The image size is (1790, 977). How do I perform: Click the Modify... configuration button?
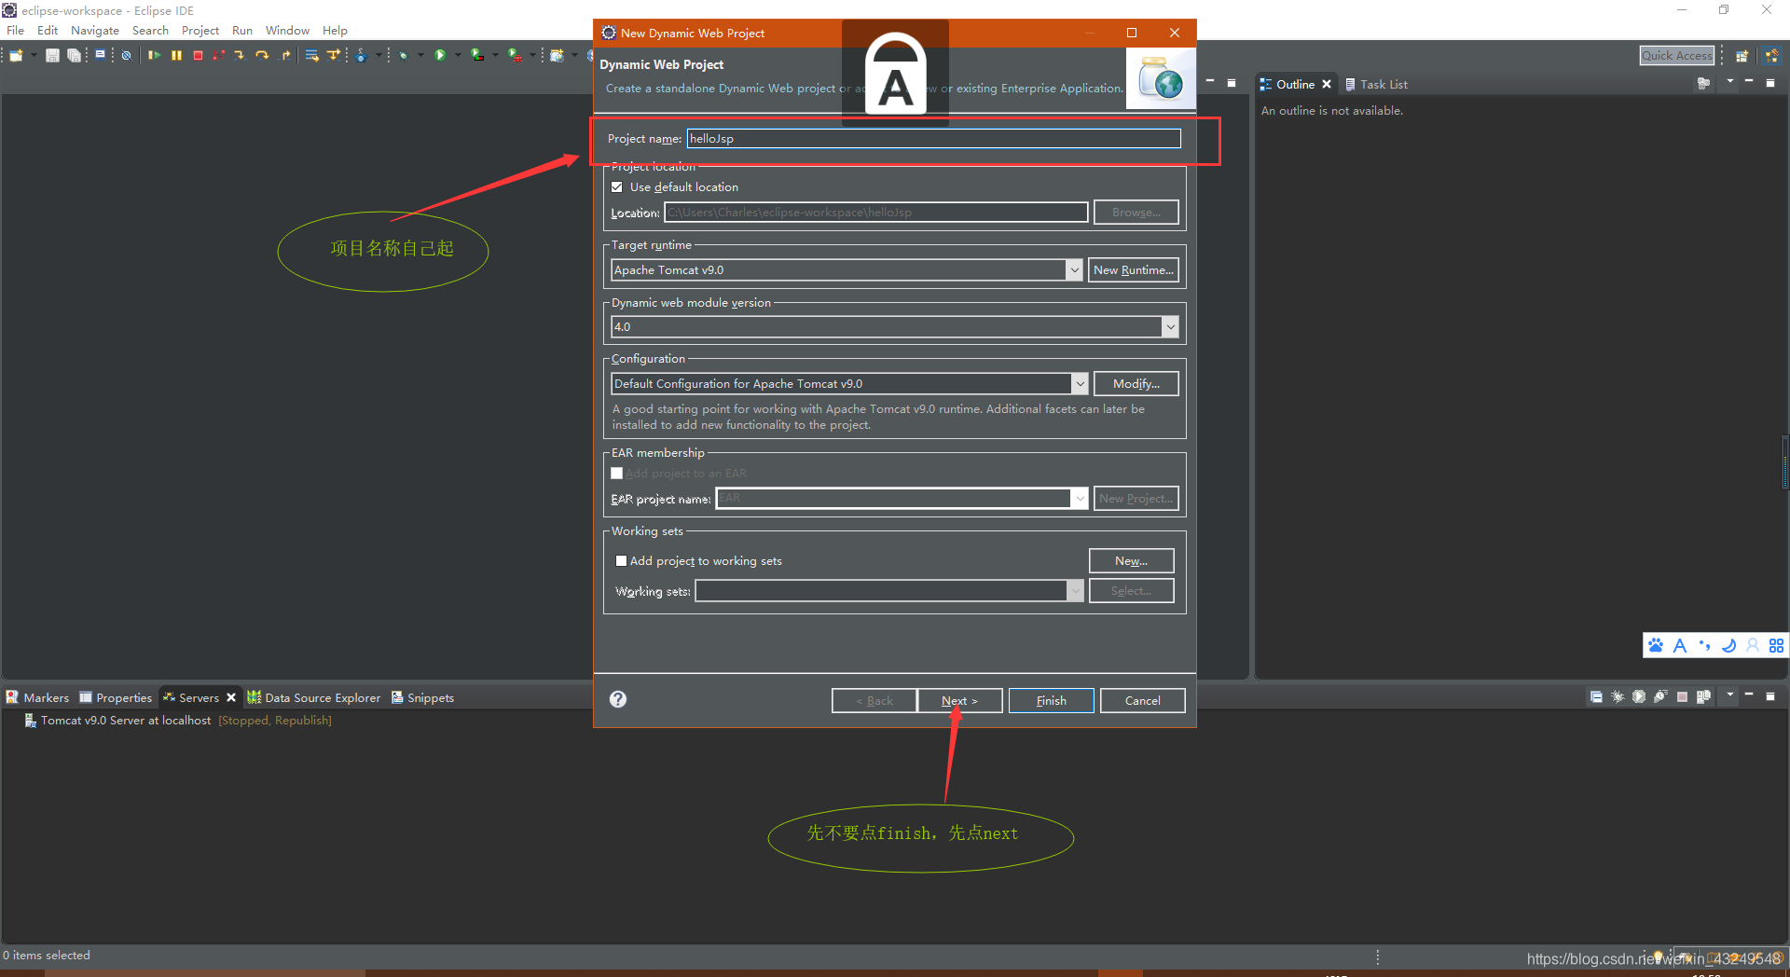1136,384
